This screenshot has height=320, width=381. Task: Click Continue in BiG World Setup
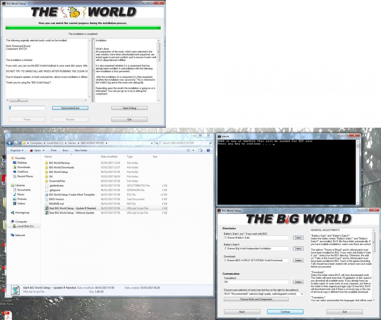[285, 312]
